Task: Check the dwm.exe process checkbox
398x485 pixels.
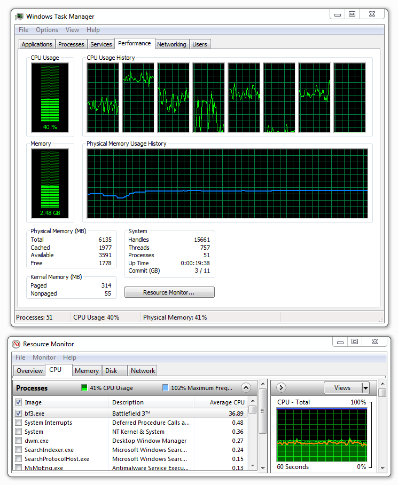Action: click(19, 441)
